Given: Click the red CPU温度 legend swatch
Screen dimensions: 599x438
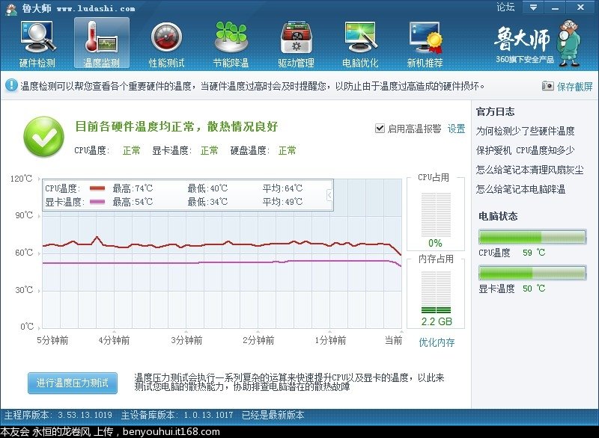Looking at the screenshot, I should pos(97,188).
